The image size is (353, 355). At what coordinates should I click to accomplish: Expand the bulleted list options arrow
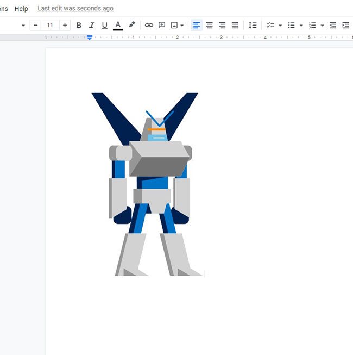point(301,26)
